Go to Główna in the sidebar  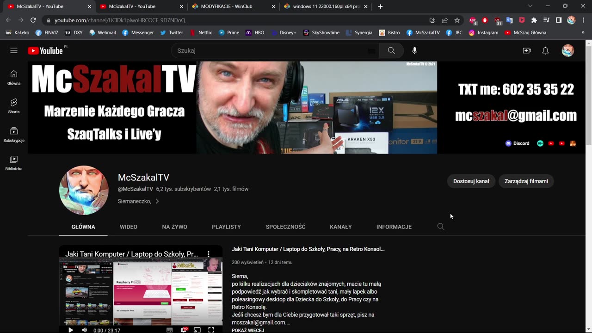point(14,78)
